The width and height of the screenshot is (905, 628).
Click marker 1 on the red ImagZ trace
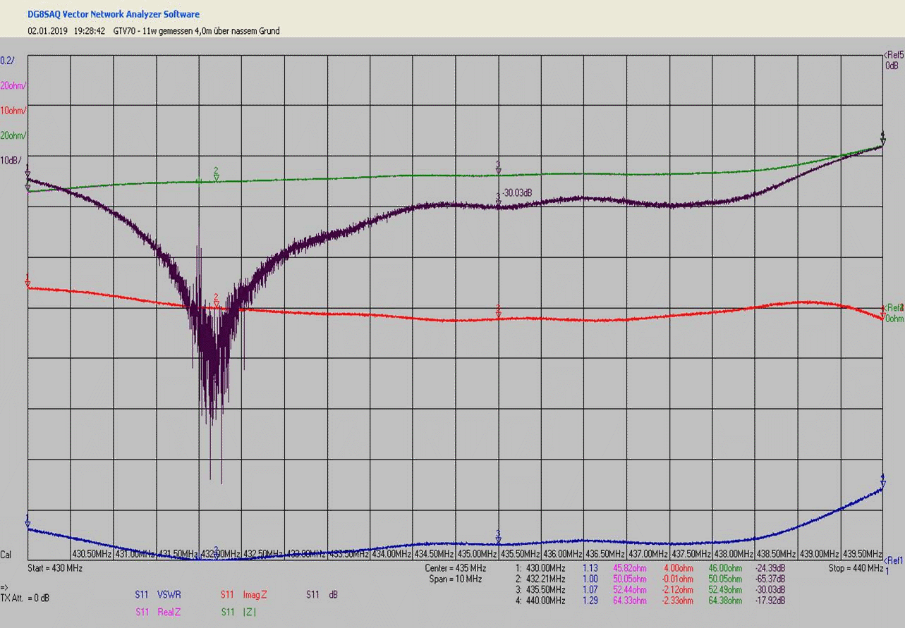[28, 283]
